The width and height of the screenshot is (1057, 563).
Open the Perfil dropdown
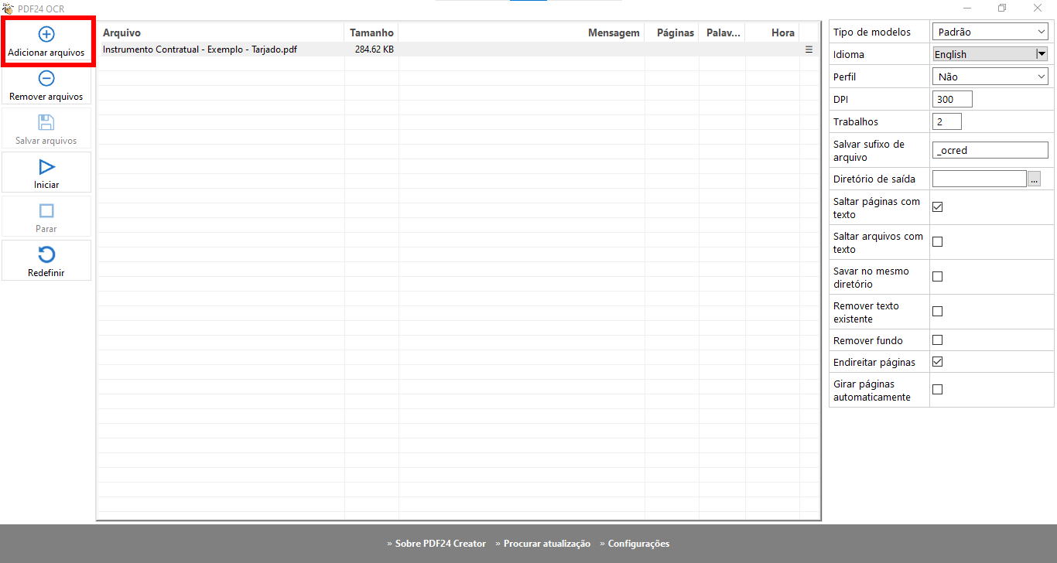(990, 77)
